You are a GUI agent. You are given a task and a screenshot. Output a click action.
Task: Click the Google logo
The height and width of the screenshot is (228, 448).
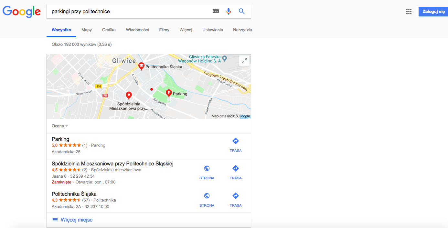22,12
